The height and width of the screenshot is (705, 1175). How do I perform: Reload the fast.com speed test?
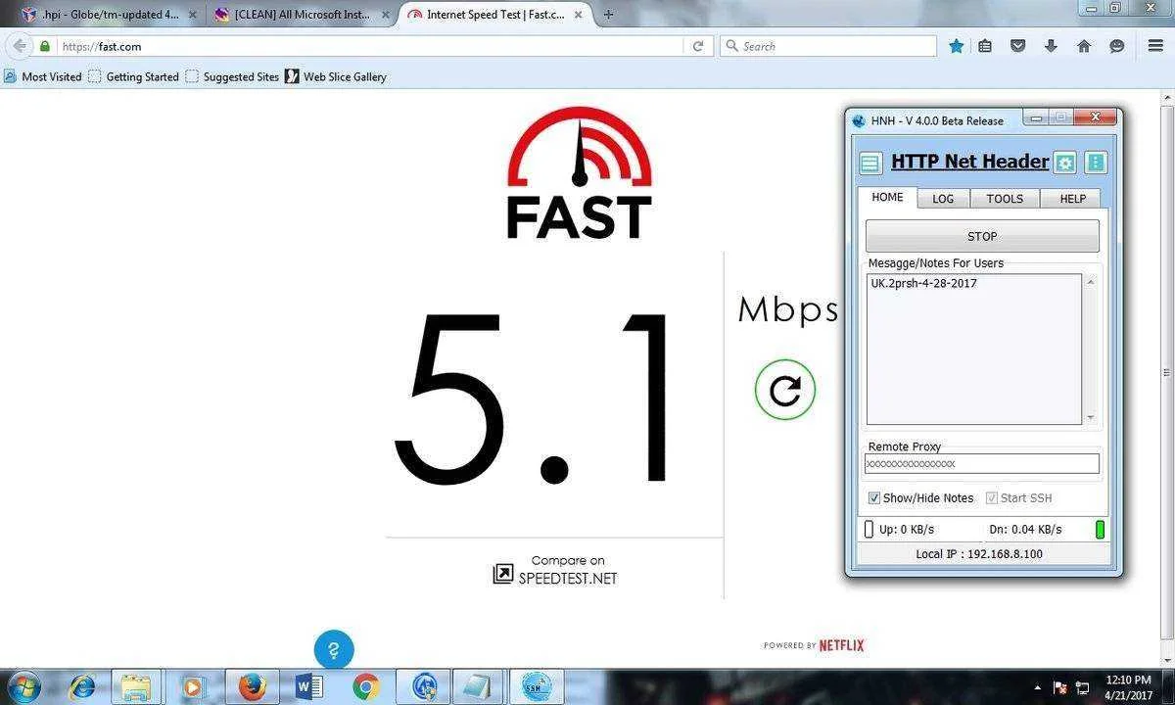click(x=785, y=390)
